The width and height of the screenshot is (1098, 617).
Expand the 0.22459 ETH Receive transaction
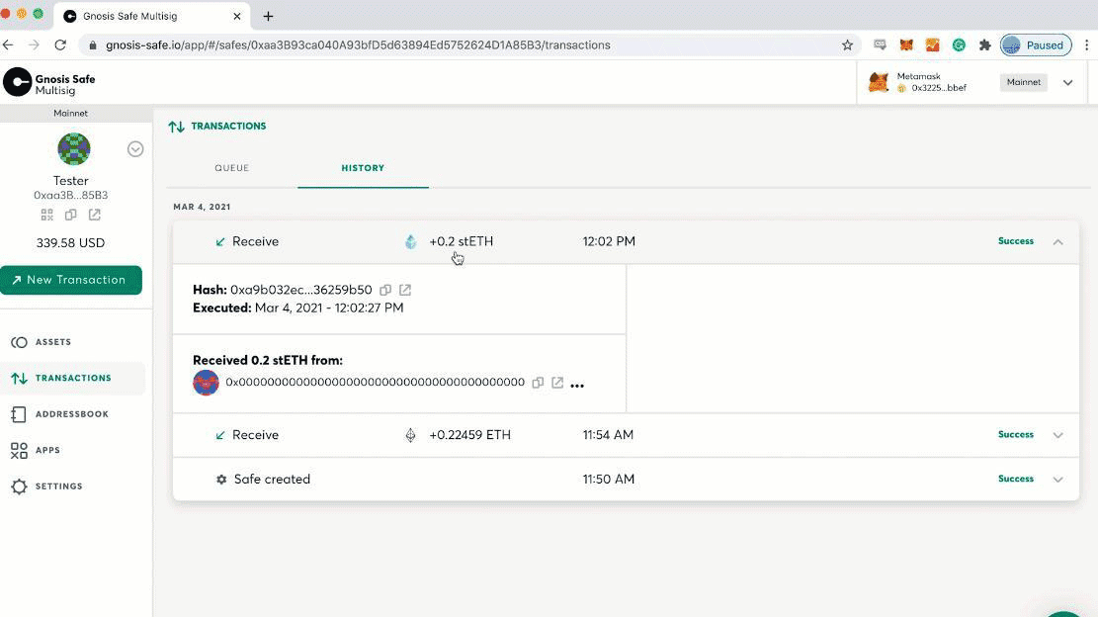tap(1057, 434)
